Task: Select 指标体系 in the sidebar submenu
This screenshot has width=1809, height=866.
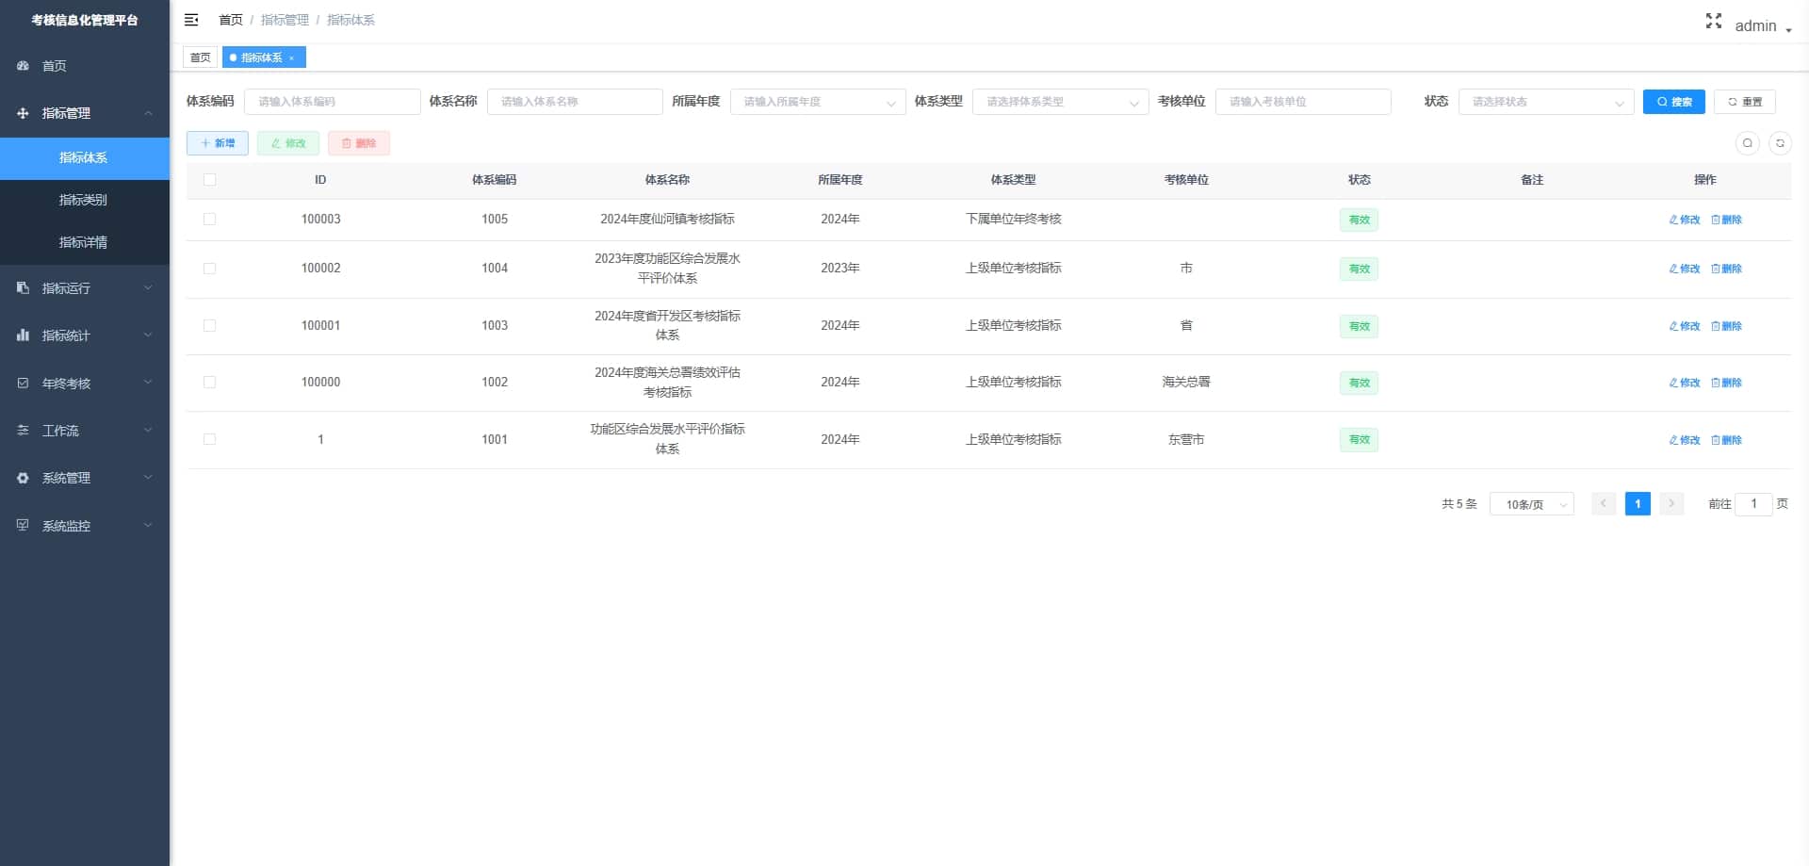Action: click(85, 158)
